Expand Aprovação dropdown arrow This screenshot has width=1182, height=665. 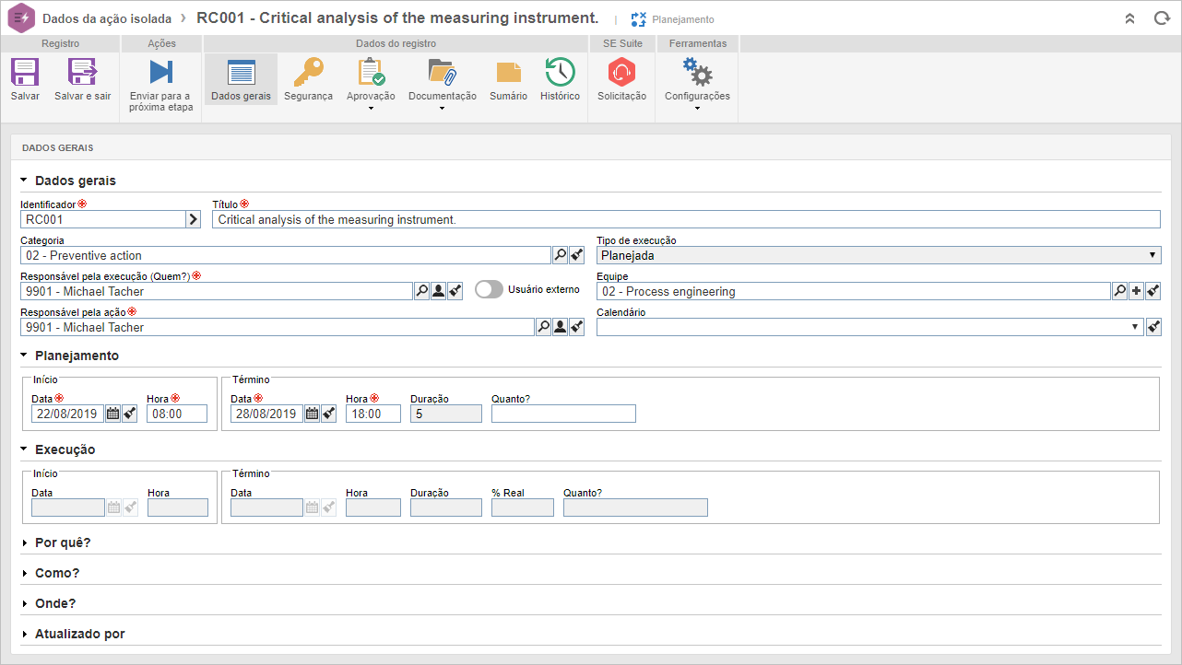(x=371, y=109)
